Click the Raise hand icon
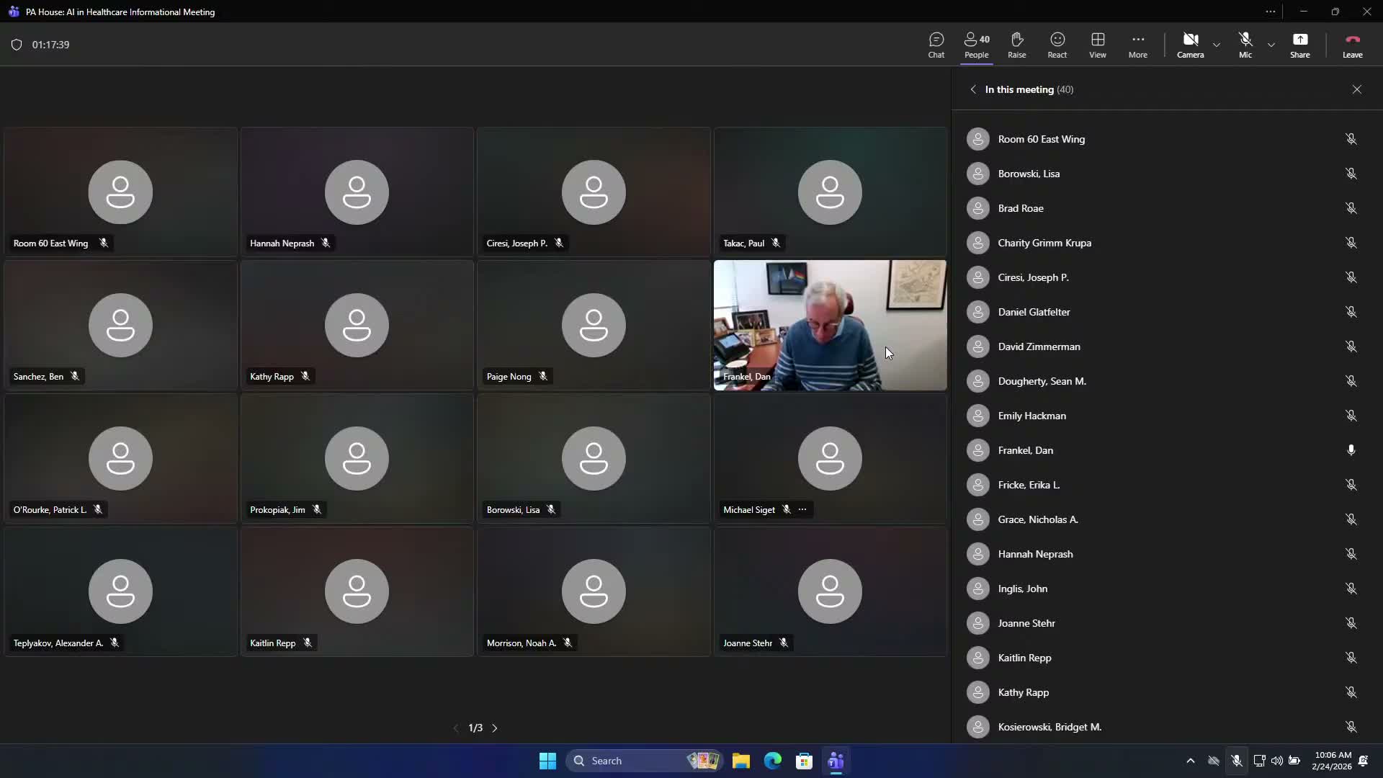This screenshot has height=778, width=1383. [x=1016, y=45]
